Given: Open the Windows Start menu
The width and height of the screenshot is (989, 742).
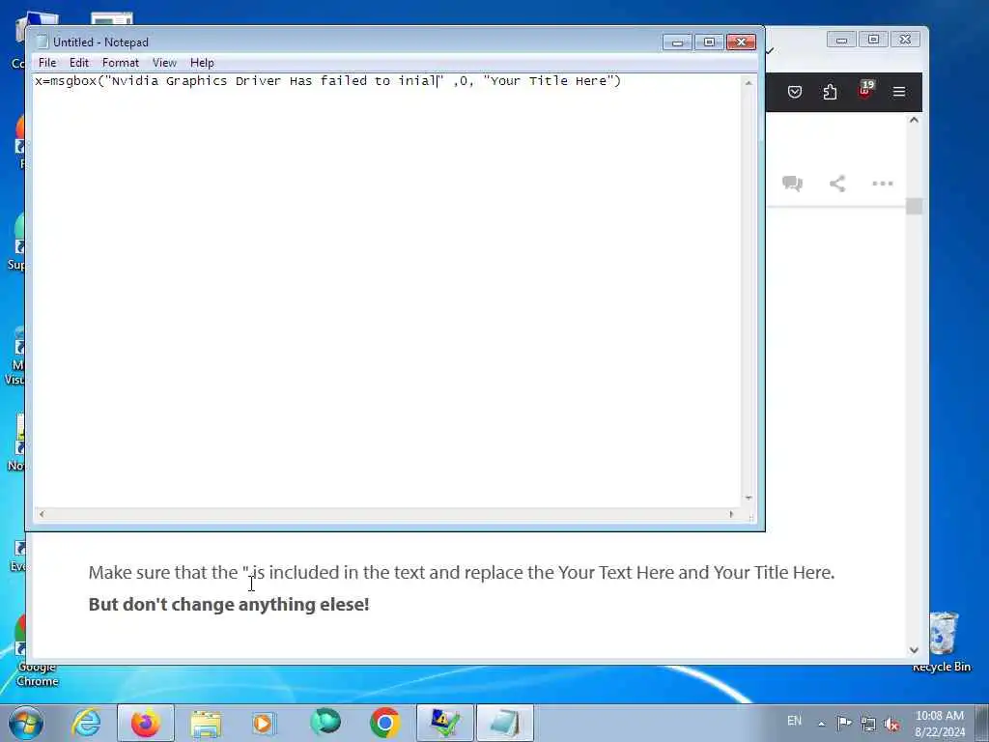Looking at the screenshot, I should (26, 723).
